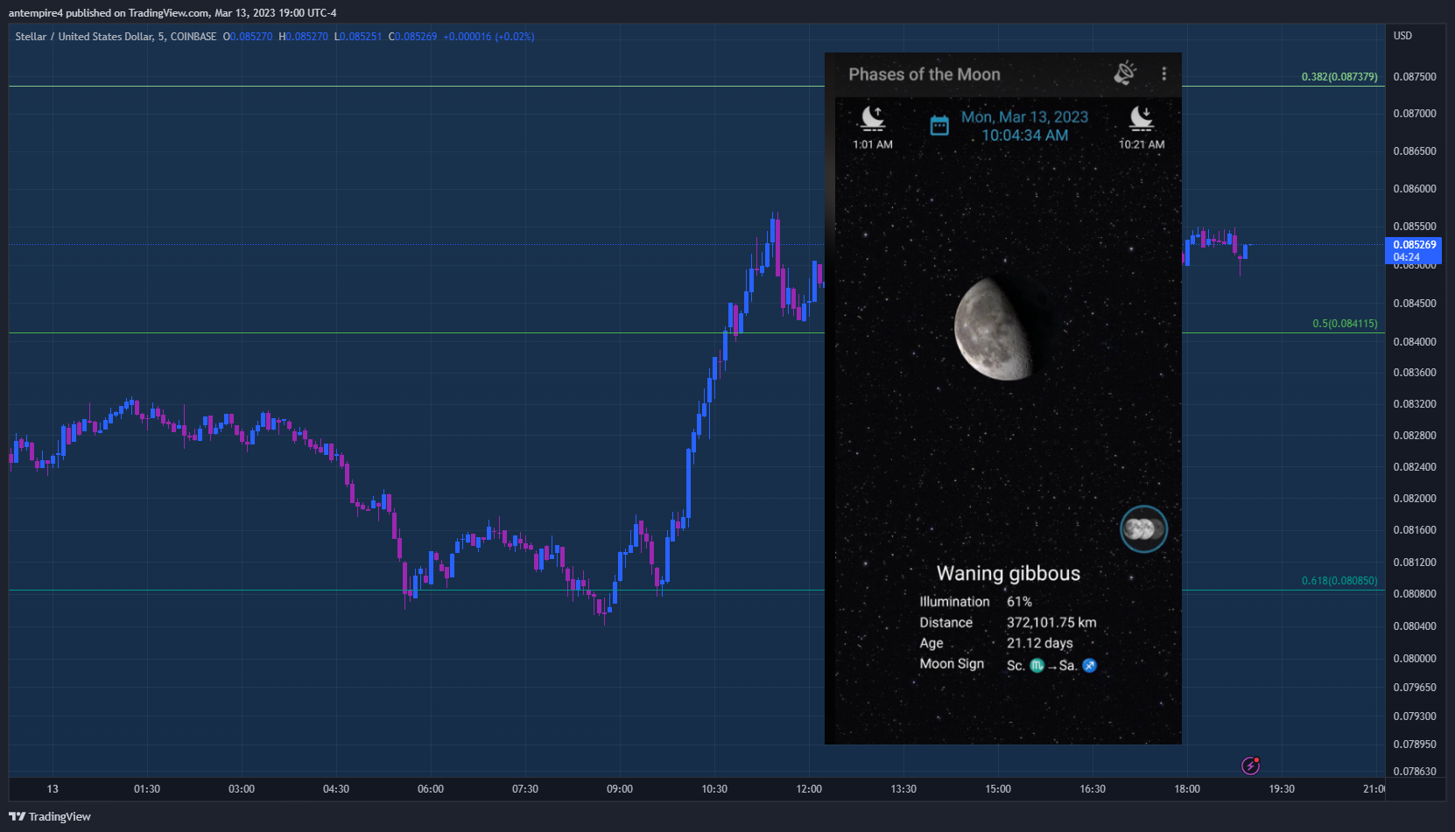Open the three-dot overflow menu
Image resolution: width=1455 pixels, height=832 pixels.
(x=1163, y=74)
